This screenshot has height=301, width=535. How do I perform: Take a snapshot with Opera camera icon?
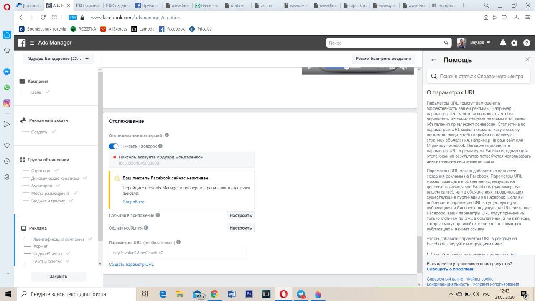coord(485,18)
